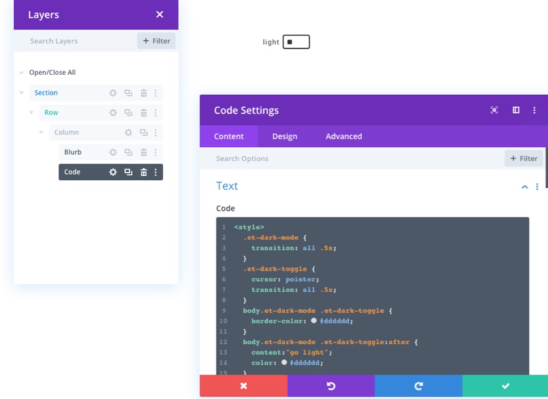Select the Section layer label
This screenshot has height=399, width=548.
click(46, 93)
